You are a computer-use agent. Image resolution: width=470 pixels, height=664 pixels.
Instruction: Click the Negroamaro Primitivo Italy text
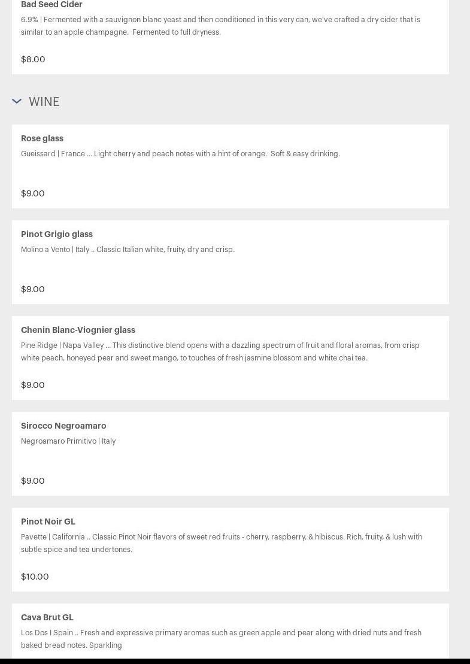coord(68,441)
